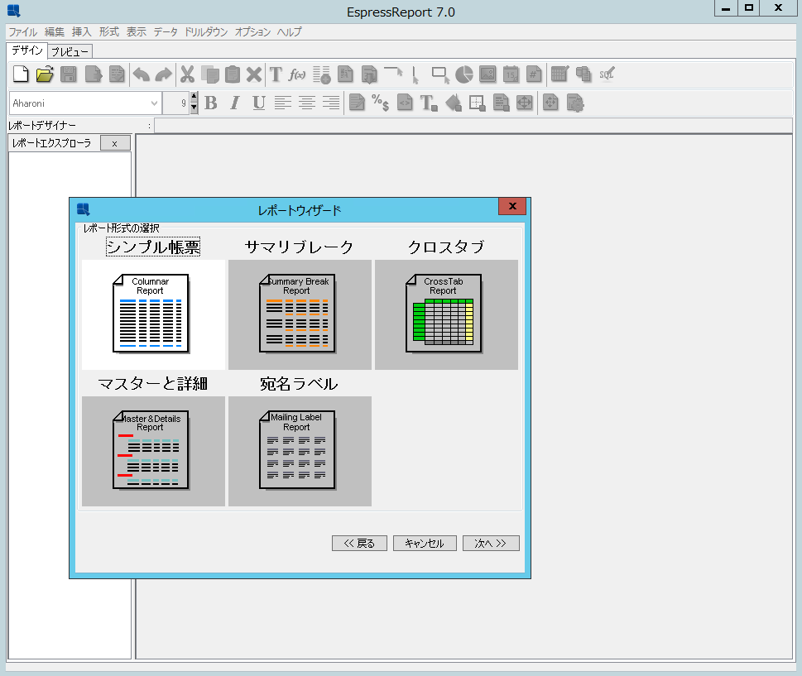
Task: Align text left in formatting toolbar
Action: click(x=282, y=103)
